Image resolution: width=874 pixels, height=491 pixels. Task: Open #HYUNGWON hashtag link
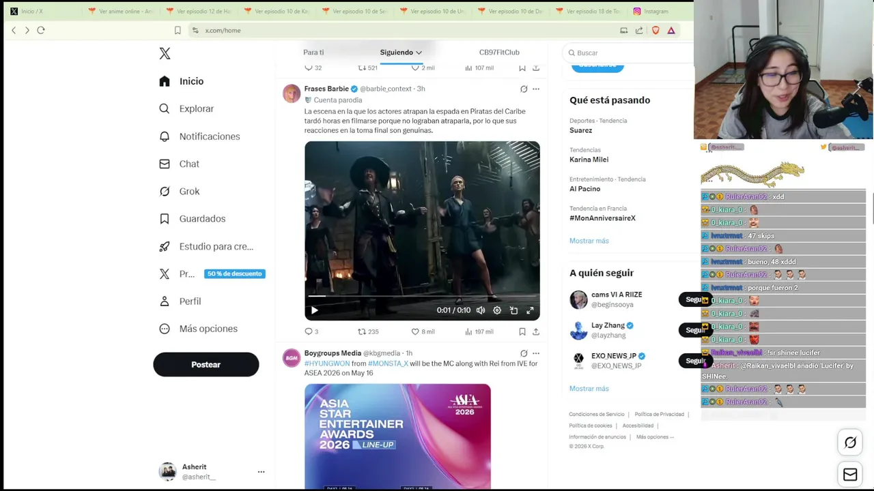pyautogui.click(x=326, y=363)
